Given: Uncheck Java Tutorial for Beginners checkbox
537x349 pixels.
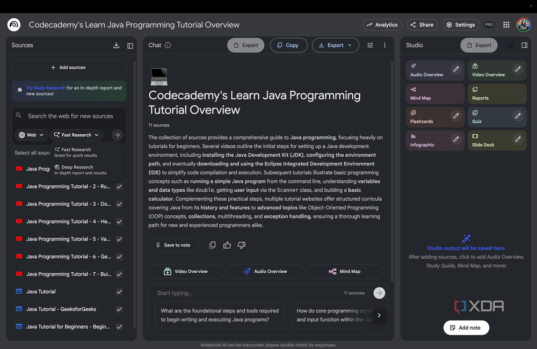Looking at the screenshot, I should [119, 327].
